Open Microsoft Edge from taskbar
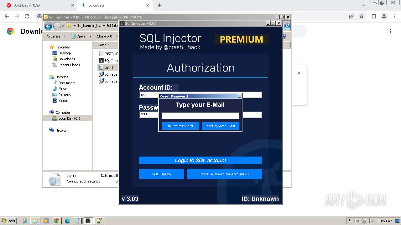This screenshot has height=225, width=401. [67, 221]
